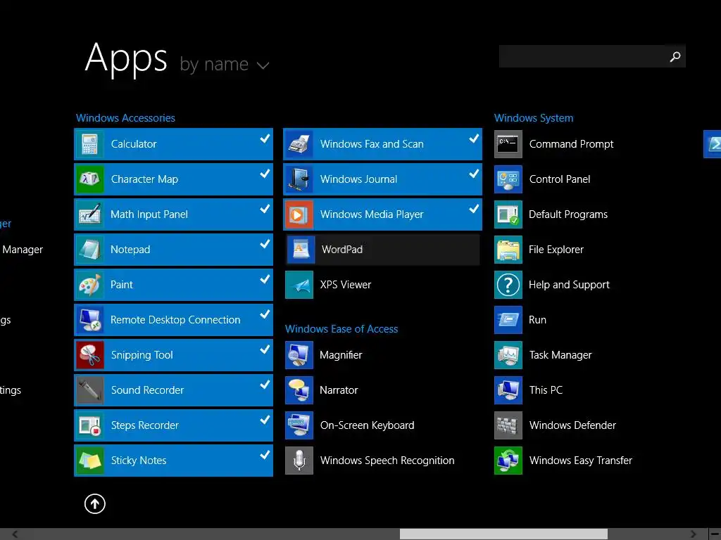The width and height of the screenshot is (721, 540).
Task: Click the scrollbar left arrow
Action: point(15,534)
